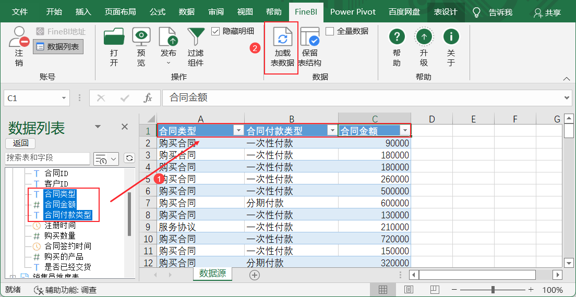Switch to the 数据 ribbon tab
Viewport: 576px width, 297px height.
tap(187, 12)
